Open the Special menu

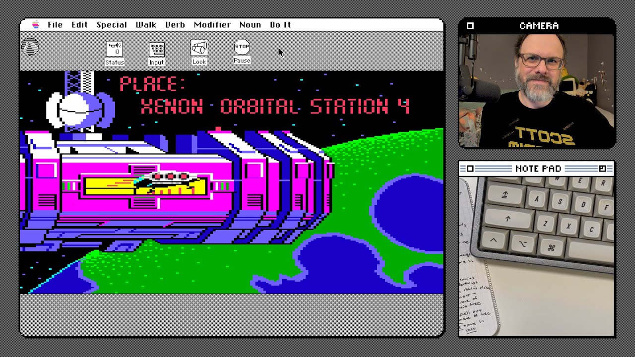point(112,25)
